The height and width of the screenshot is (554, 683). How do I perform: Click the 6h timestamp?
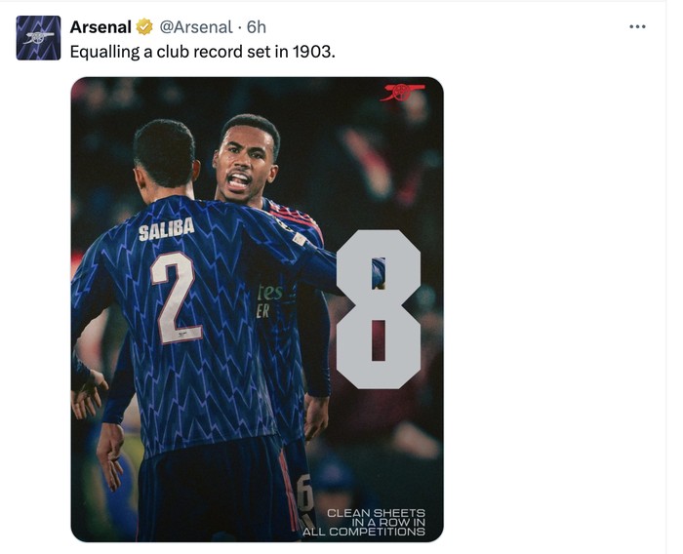[x=257, y=27]
